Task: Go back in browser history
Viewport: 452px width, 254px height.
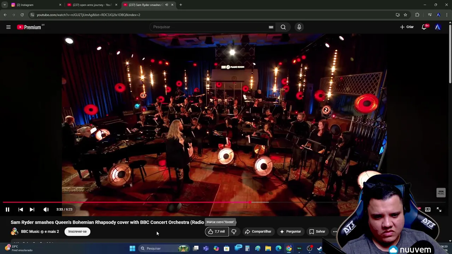Action: [x=5, y=15]
